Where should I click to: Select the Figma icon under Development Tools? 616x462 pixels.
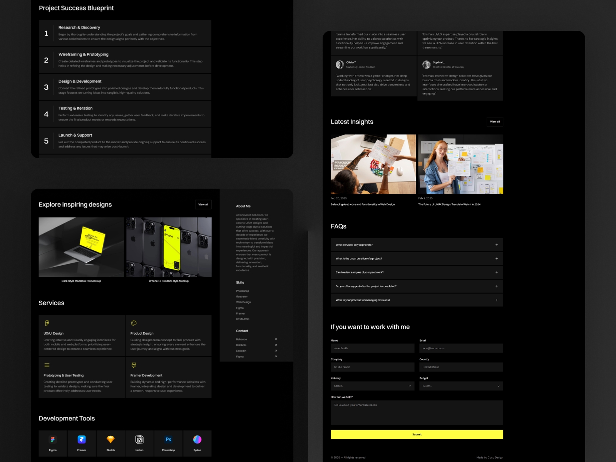[x=52, y=439]
